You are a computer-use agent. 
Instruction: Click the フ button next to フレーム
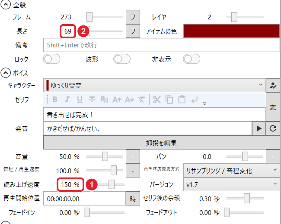point(133,17)
